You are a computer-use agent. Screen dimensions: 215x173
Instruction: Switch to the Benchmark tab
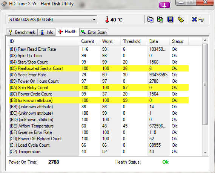(x=22, y=32)
